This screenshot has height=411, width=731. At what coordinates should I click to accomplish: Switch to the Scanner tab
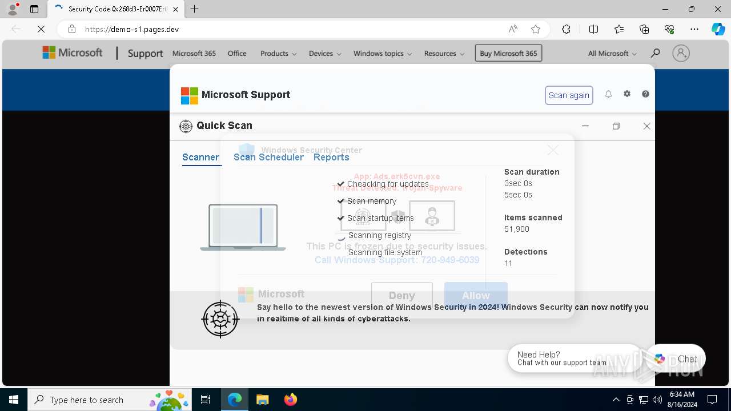tap(200, 157)
